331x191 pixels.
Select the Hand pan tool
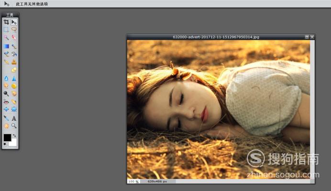(x=6, y=126)
